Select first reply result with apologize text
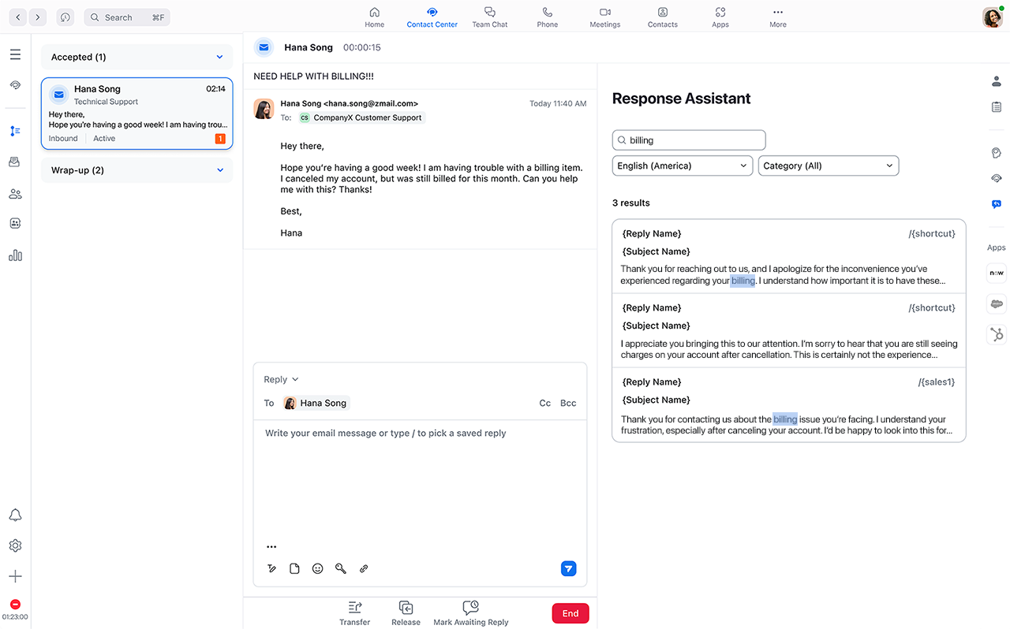The height and width of the screenshot is (629, 1010). [789, 256]
